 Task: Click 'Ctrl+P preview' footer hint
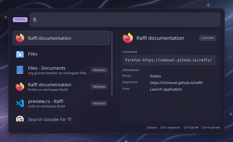click(211, 128)
